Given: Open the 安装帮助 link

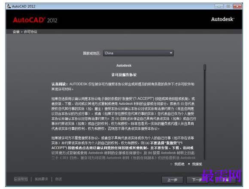Looking at the screenshot, I should 21,179.
